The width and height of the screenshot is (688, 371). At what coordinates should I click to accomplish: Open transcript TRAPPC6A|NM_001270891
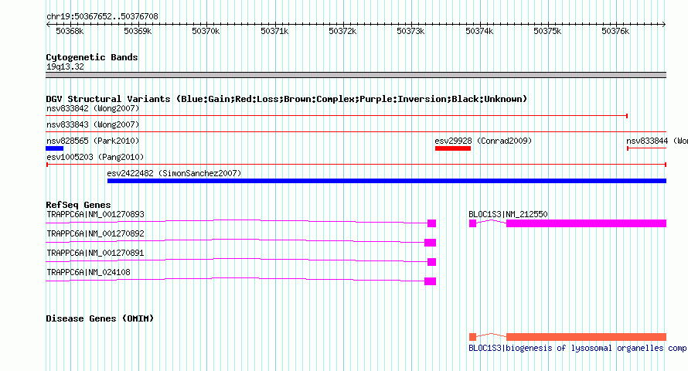tap(95, 253)
